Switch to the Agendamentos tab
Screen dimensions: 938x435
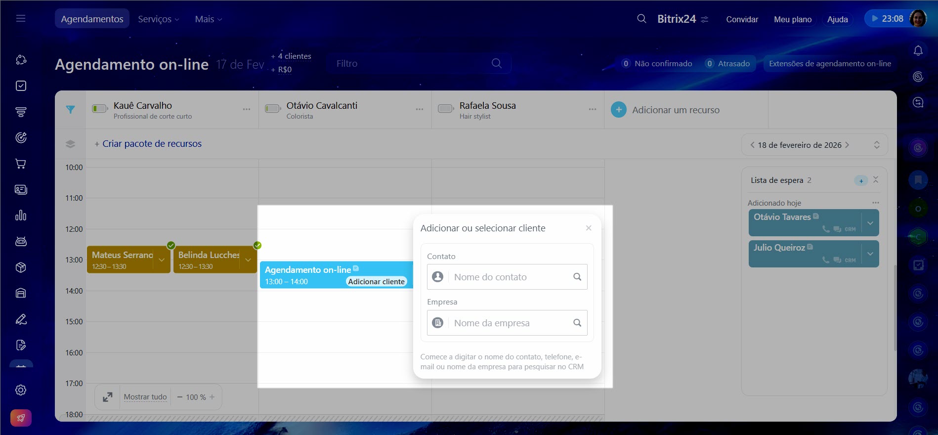[x=92, y=19]
